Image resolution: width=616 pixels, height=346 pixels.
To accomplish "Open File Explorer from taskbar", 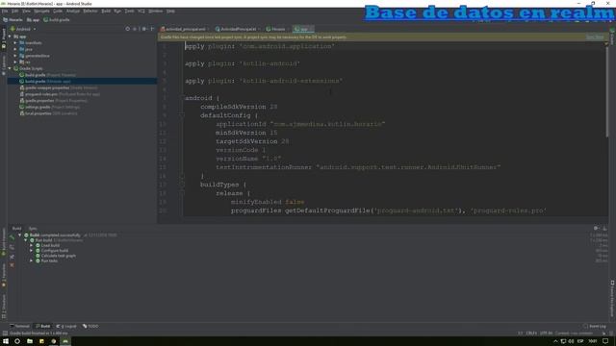I will tap(30, 341).
